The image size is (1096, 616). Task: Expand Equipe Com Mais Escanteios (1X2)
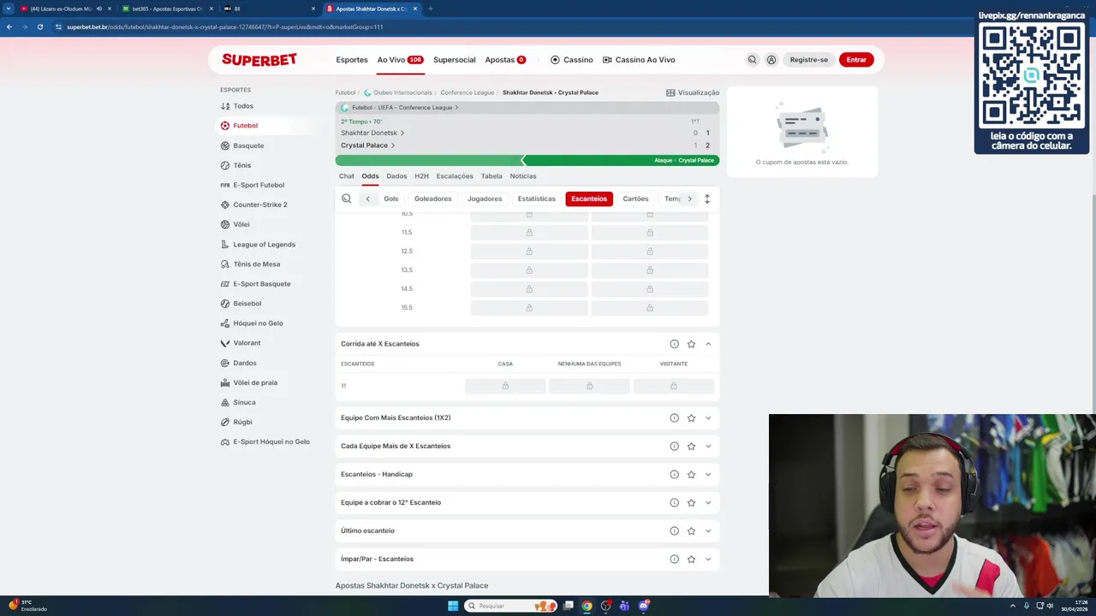click(708, 418)
